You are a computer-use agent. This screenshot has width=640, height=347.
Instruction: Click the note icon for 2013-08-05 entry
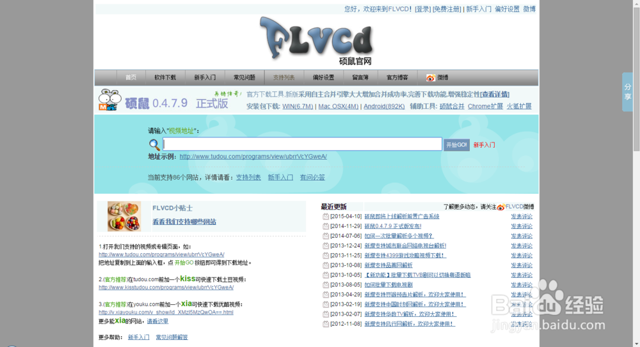pos(326,285)
